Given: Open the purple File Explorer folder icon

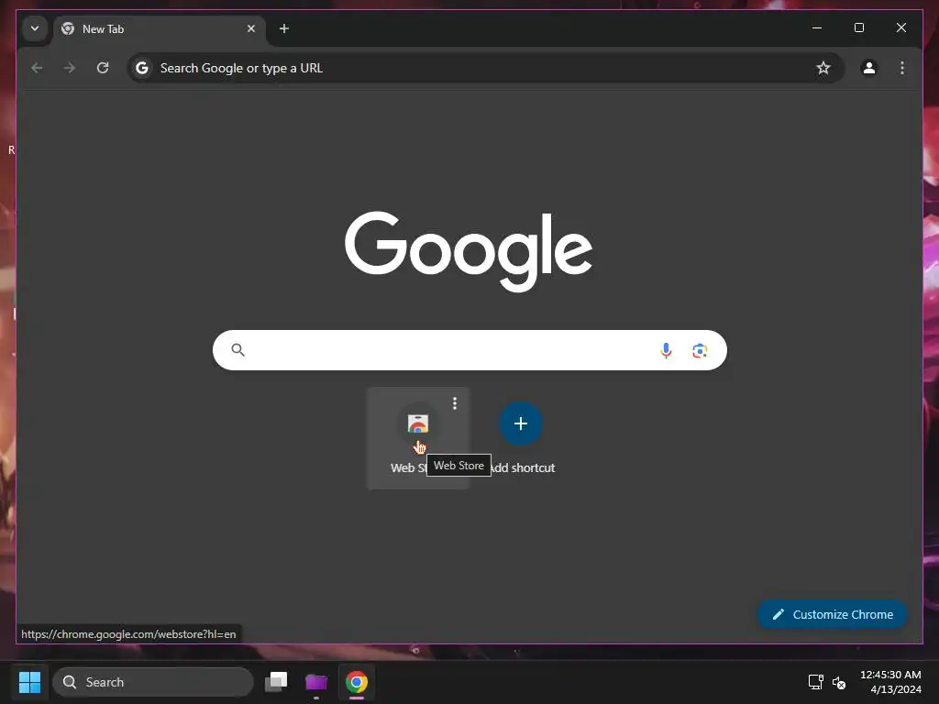Looking at the screenshot, I should [316, 682].
